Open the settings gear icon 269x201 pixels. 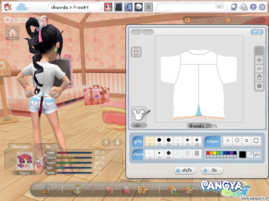click(x=262, y=7)
